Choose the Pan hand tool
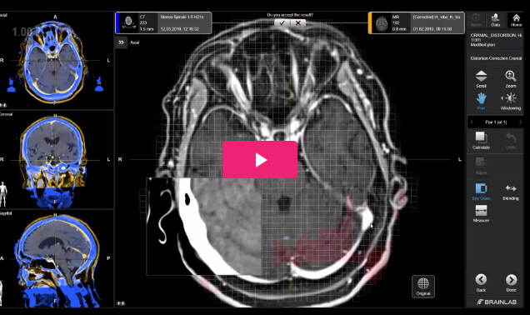This screenshot has height=315, width=530. point(481,102)
